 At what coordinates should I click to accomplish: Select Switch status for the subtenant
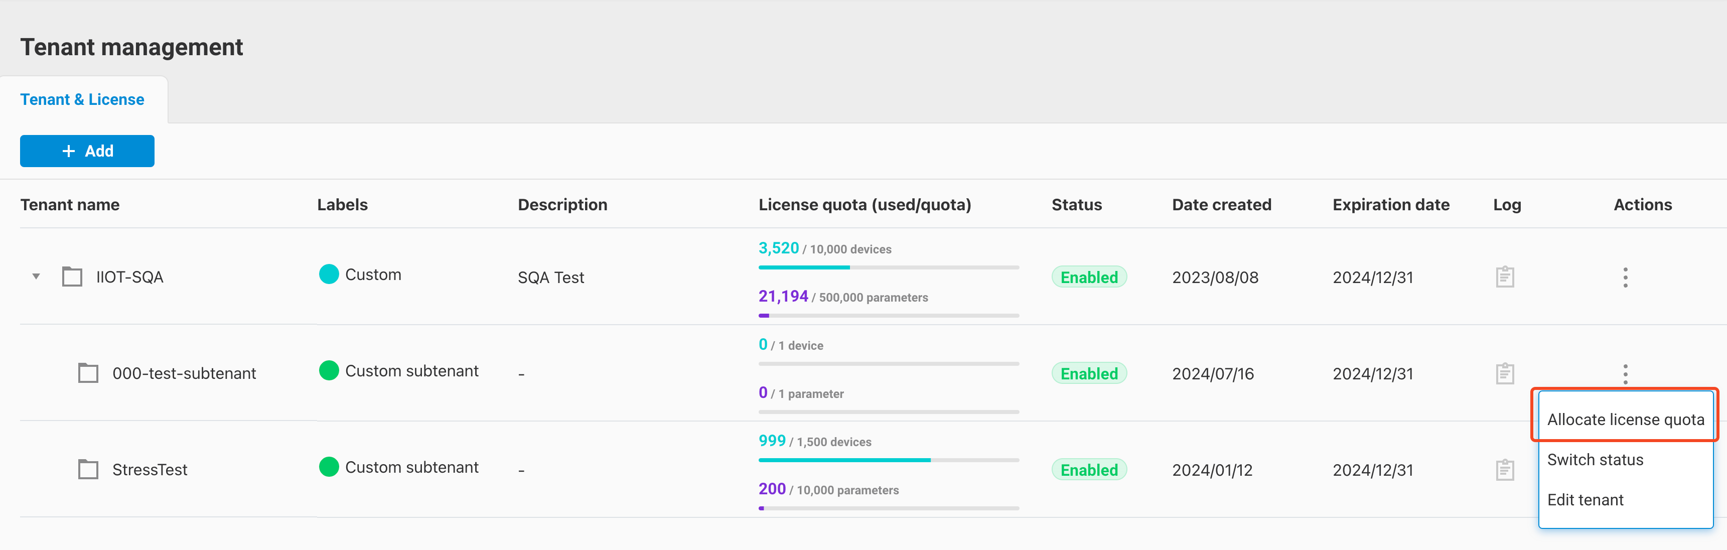(1595, 460)
